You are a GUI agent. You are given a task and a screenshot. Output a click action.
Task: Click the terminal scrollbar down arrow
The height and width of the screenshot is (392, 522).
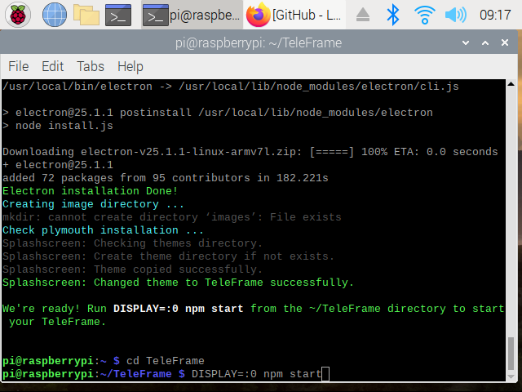coord(511,377)
